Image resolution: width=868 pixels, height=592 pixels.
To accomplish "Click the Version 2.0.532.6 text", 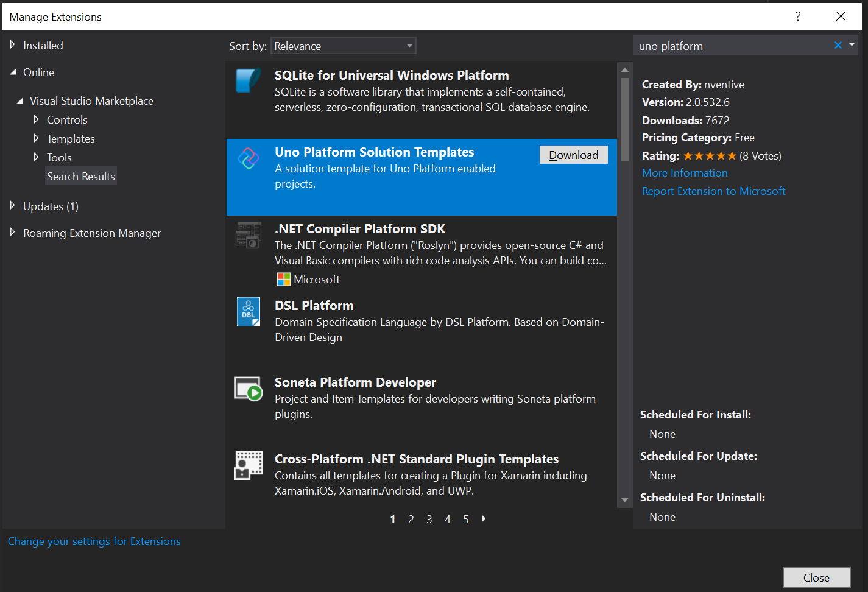I will (x=686, y=102).
